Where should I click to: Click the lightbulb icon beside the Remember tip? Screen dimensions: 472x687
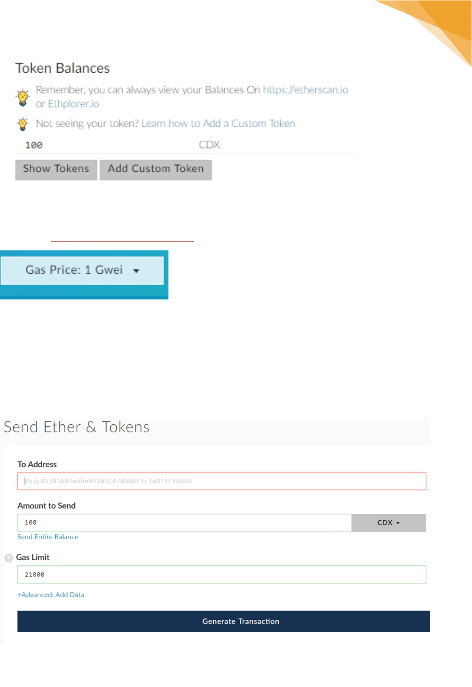(23, 98)
